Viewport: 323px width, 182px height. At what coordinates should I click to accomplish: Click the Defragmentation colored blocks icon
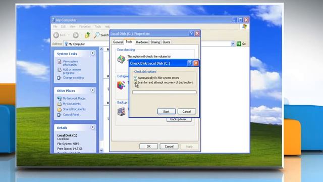click(x=121, y=85)
